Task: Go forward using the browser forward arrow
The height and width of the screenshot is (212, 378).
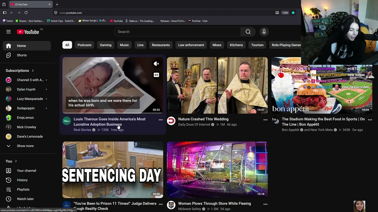Action: [x=19, y=13]
